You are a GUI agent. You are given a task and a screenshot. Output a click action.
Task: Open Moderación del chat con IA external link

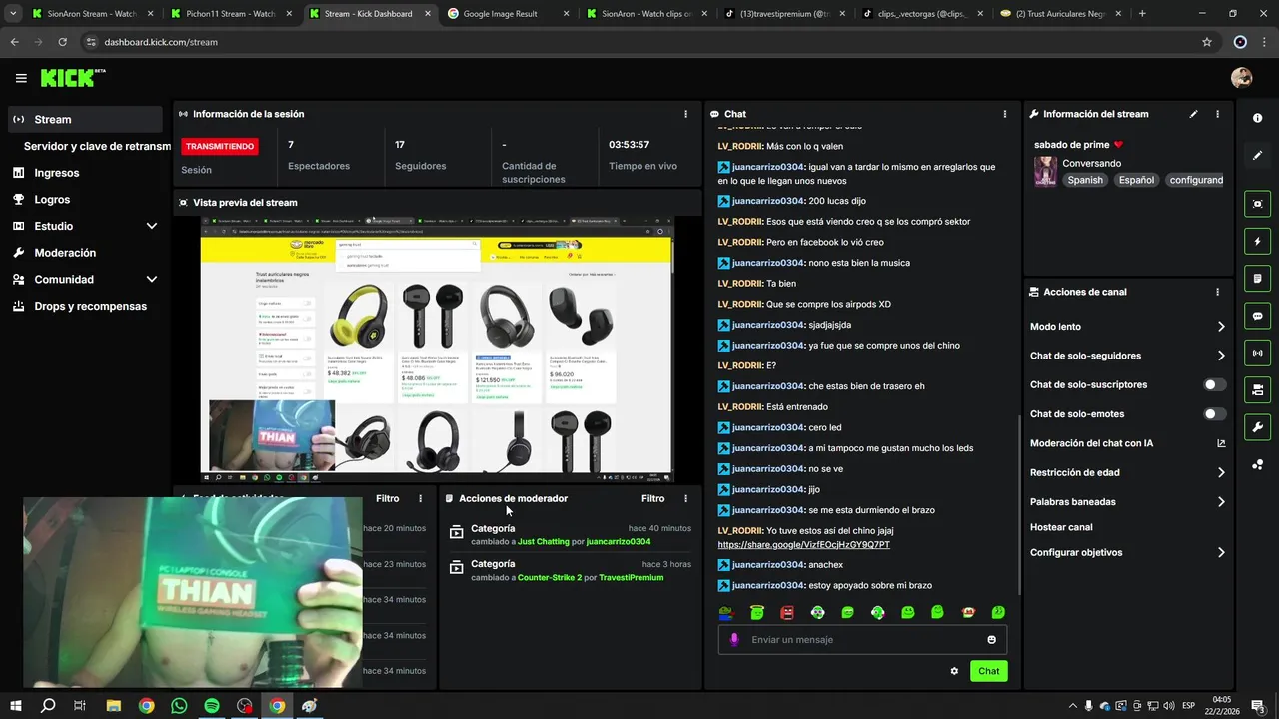pyautogui.click(x=1221, y=443)
